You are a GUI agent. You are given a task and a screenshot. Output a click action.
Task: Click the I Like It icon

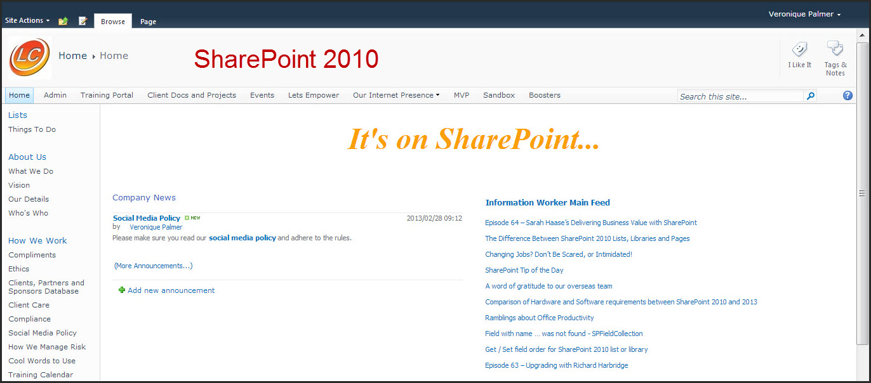tap(799, 55)
